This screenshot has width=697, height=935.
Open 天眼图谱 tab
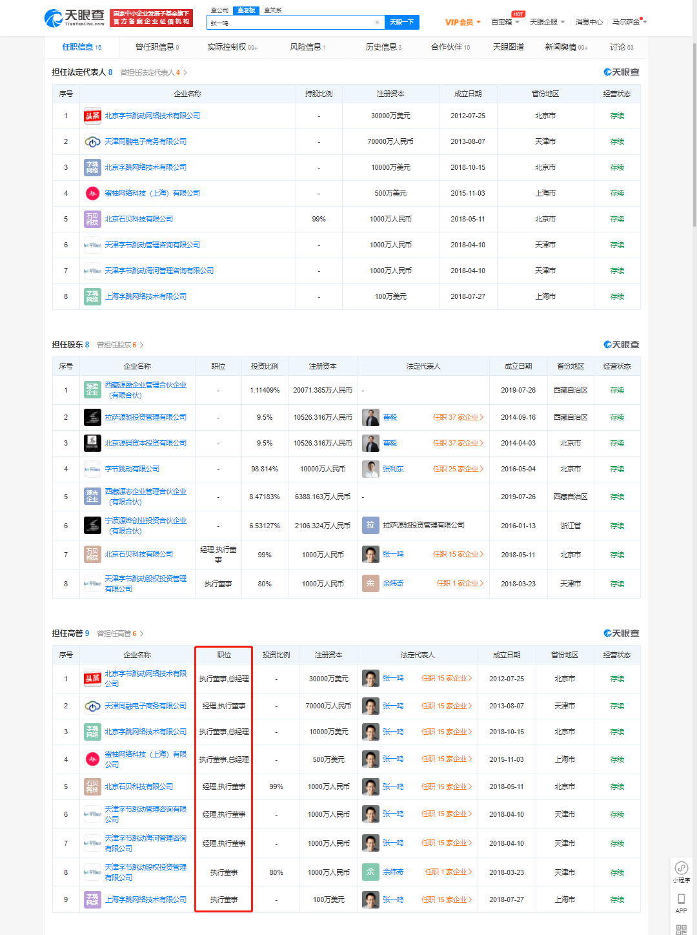click(508, 47)
